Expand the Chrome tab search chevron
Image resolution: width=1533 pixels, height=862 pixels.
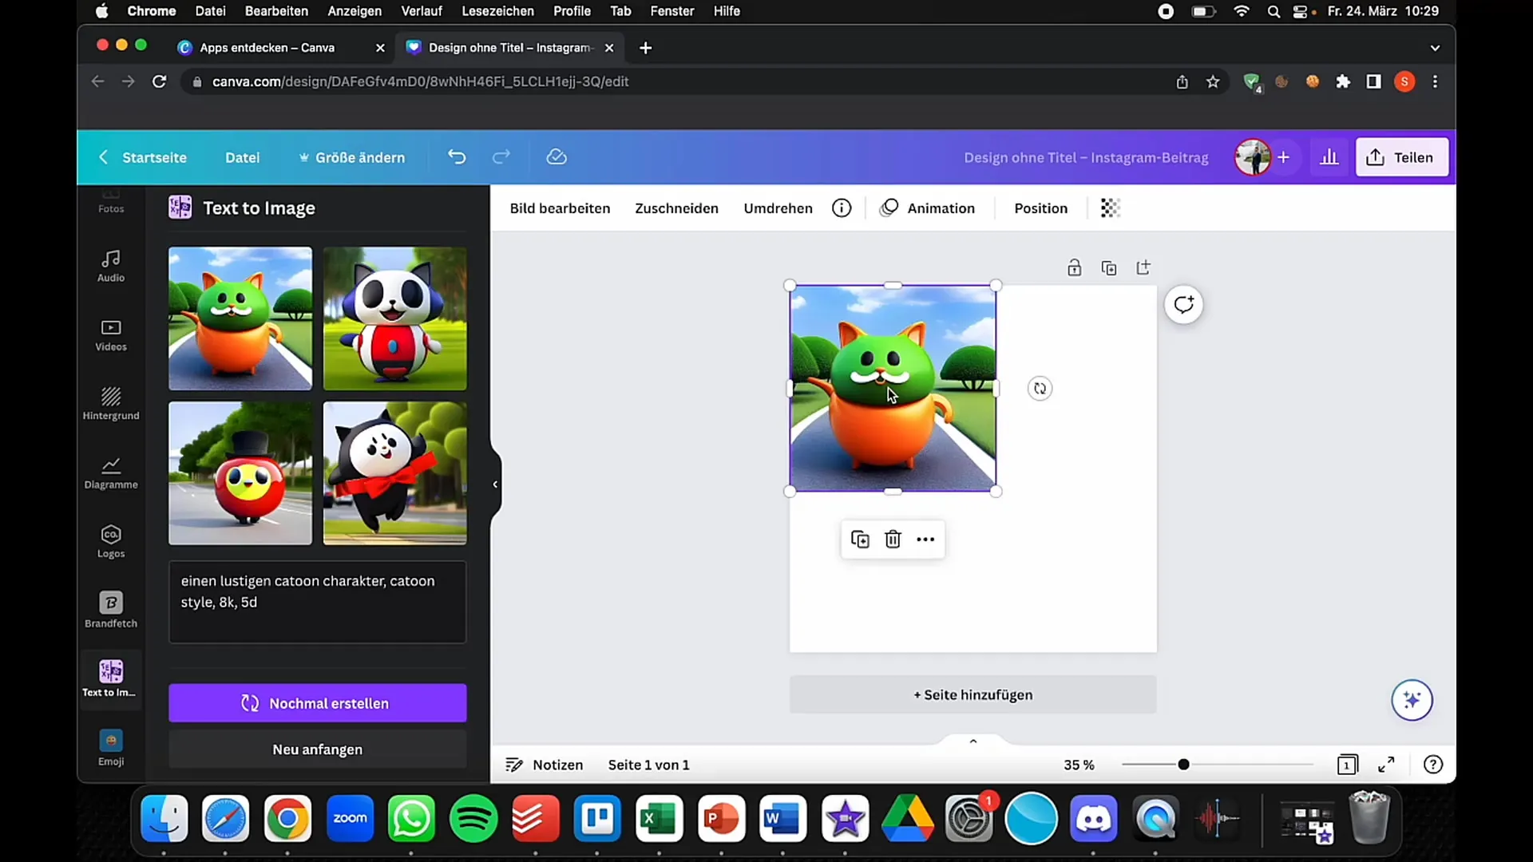coord(1435,48)
